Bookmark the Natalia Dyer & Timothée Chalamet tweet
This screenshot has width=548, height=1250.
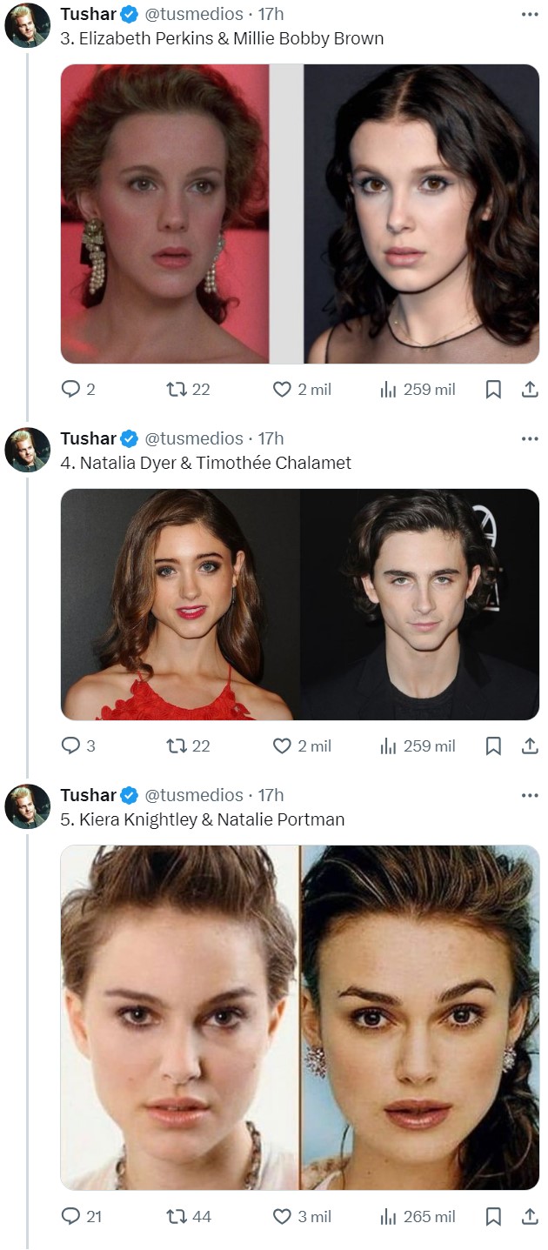click(493, 746)
